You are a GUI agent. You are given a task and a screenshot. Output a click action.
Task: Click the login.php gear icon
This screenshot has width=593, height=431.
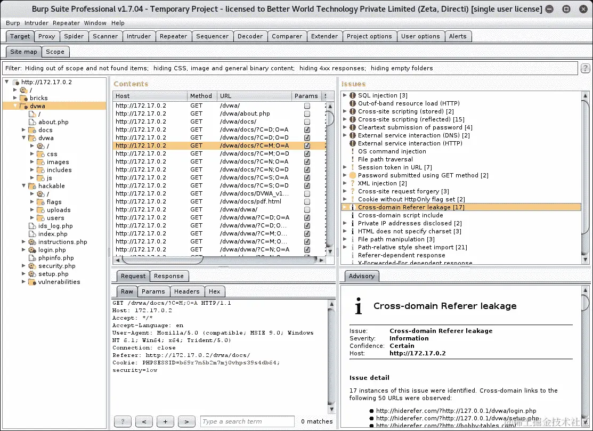click(32, 250)
